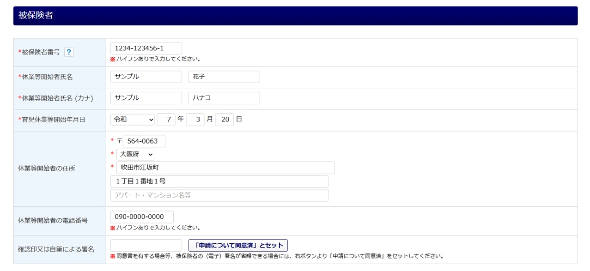The width and height of the screenshot is (590, 271).
Task: Click the 同意書を有する場合等 note text
Action: (x=277, y=256)
